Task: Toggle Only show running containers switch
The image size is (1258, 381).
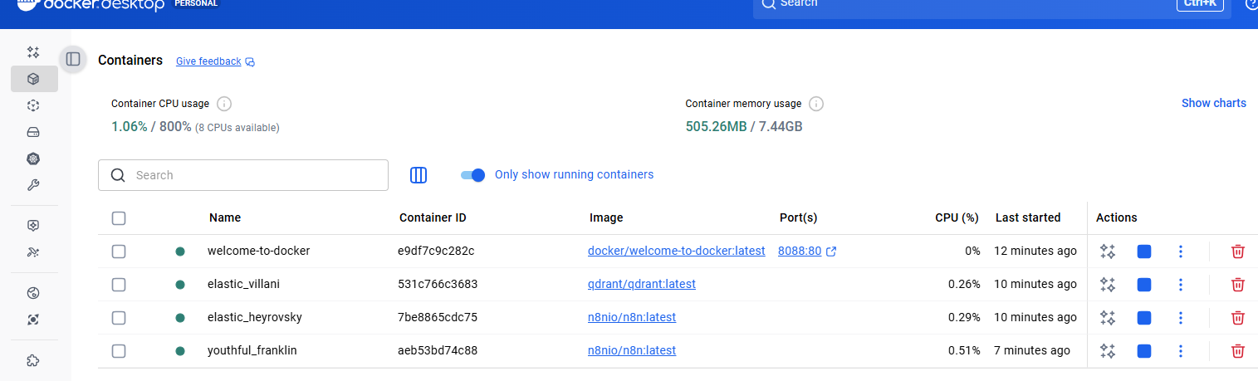Action: point(473,175)
